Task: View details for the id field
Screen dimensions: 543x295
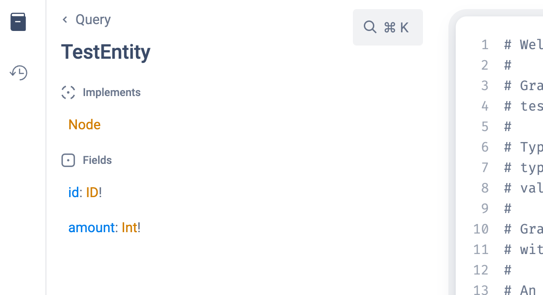Action: (73, 193)
